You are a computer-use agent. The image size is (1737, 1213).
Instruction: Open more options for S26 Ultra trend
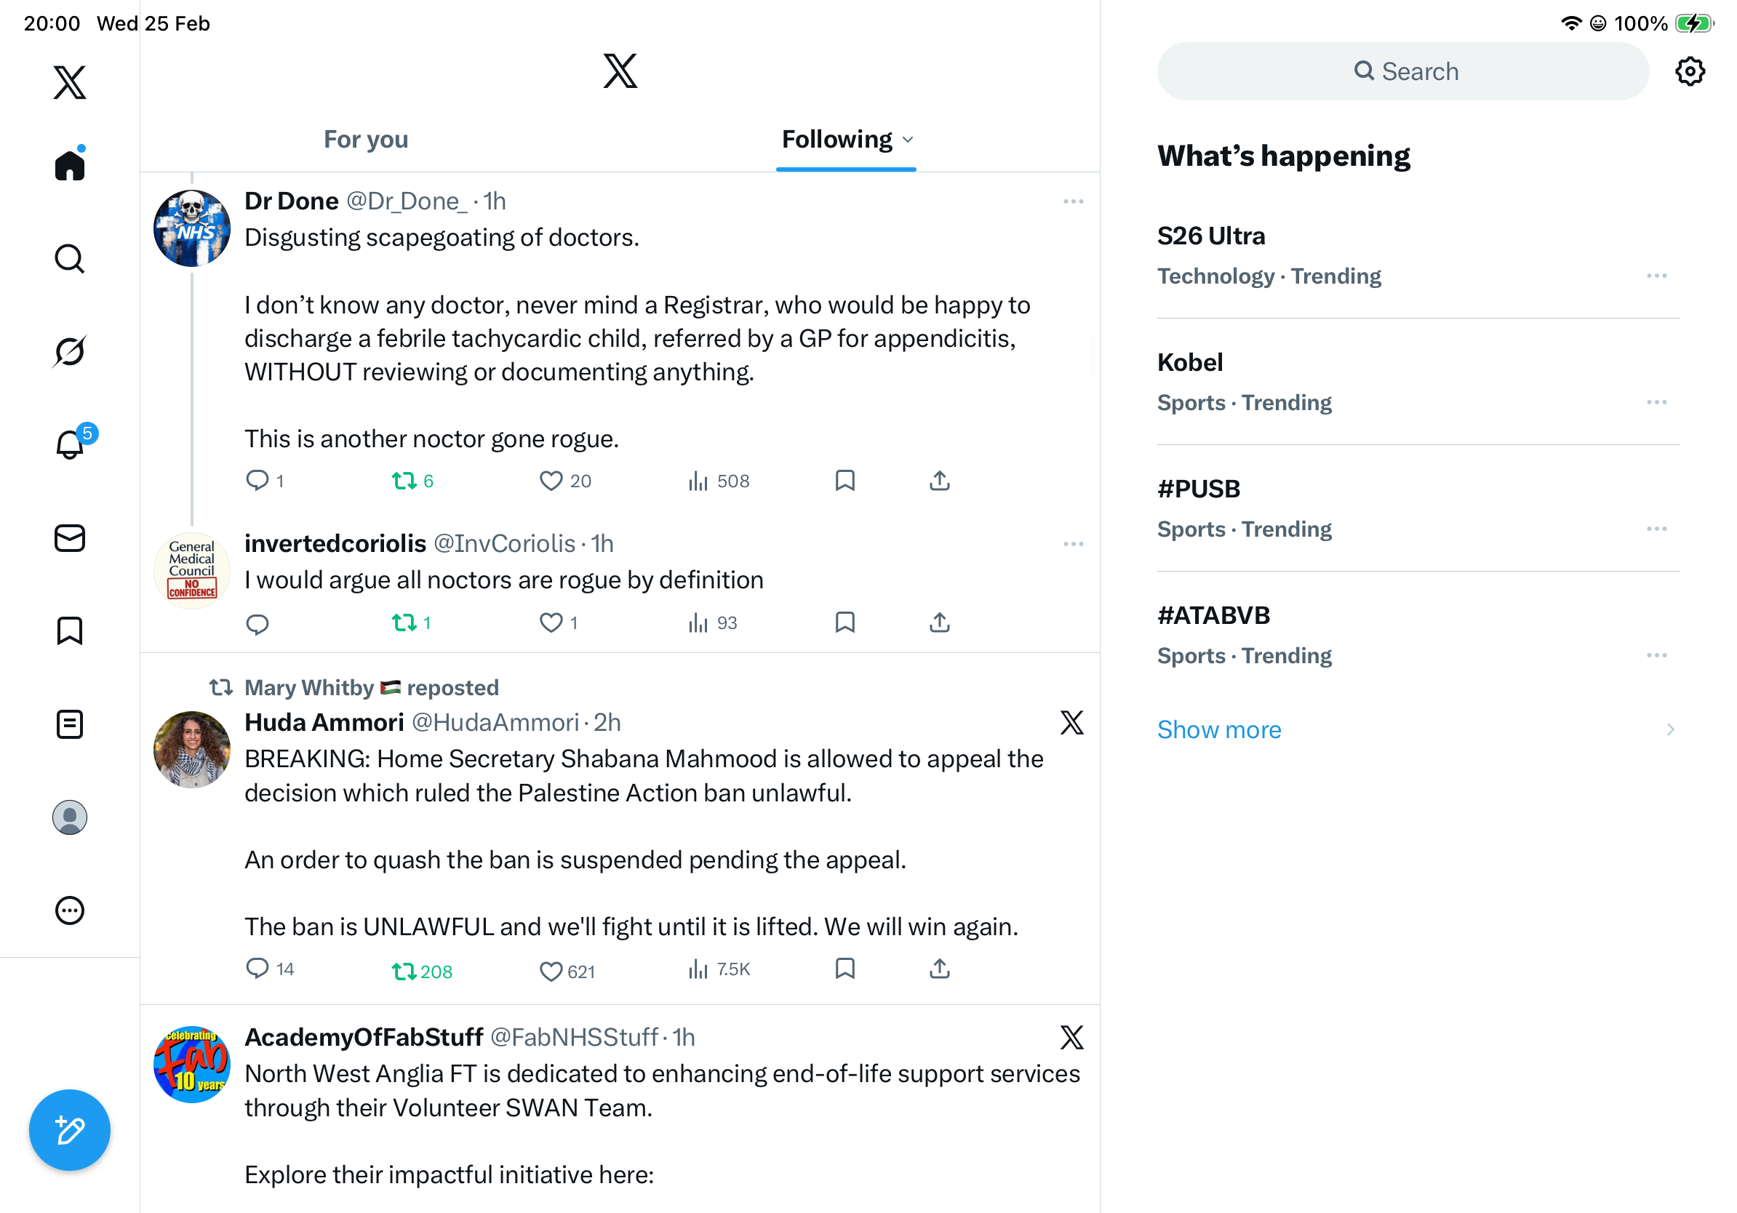coord(1656,276)
